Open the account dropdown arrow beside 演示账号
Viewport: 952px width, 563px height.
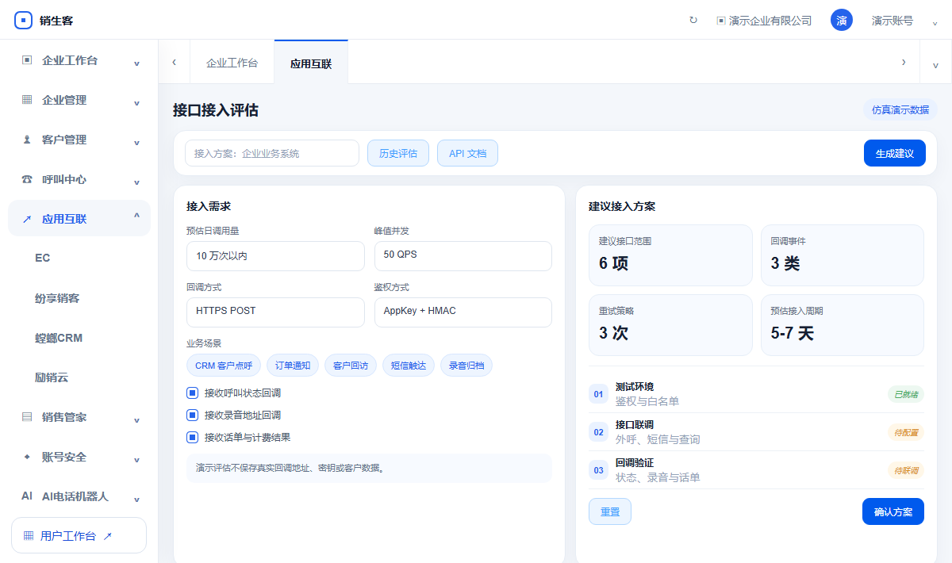click(x=935, y=23)
